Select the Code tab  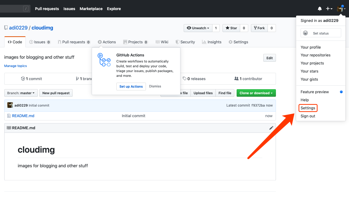pos(15,42)
